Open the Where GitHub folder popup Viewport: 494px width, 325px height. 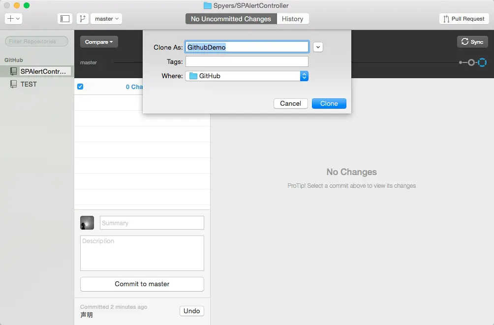[x=247, y=76]
